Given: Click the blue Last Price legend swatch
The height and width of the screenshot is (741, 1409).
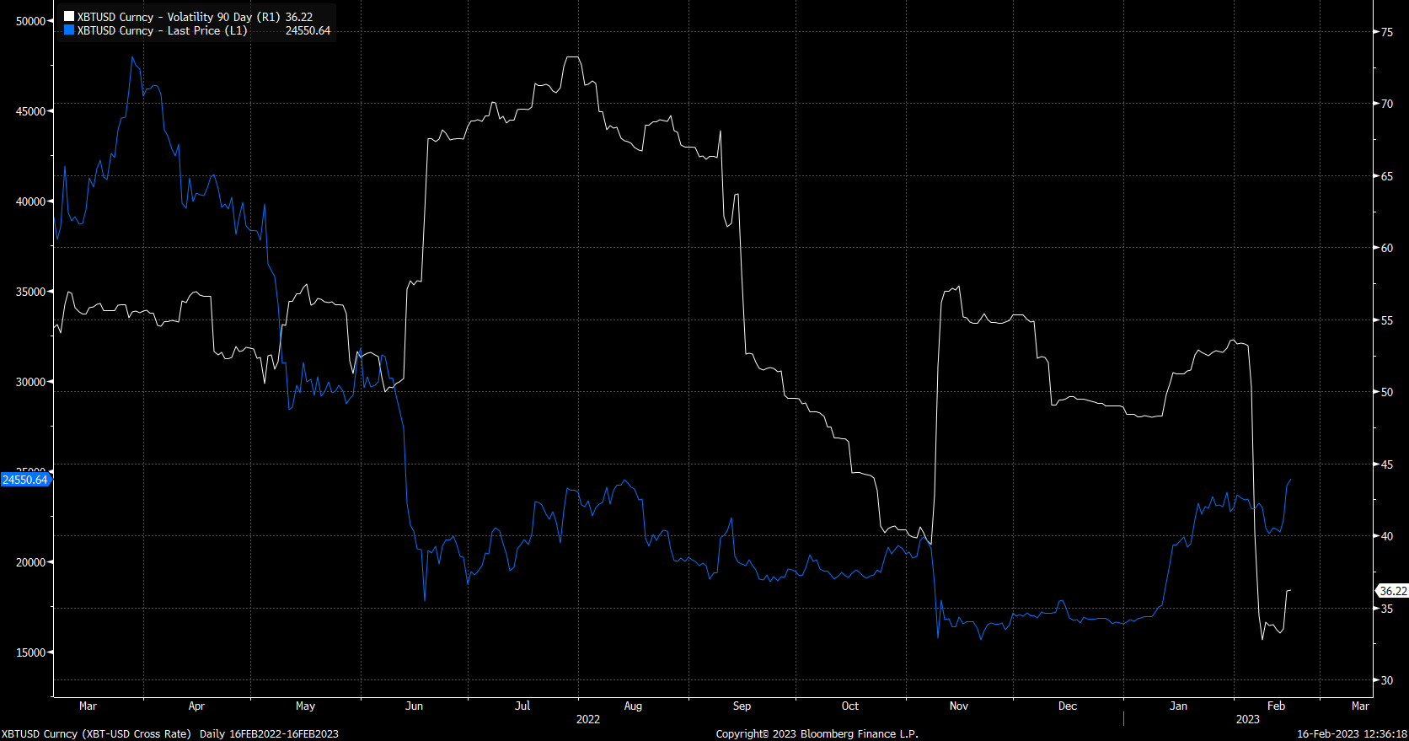Looking at the screenshot, I should pyautogui.click(x=69, y=30).
